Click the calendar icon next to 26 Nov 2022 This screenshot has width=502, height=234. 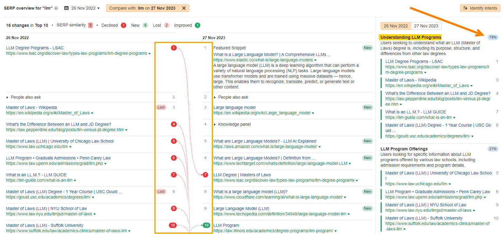coord(66,8)
